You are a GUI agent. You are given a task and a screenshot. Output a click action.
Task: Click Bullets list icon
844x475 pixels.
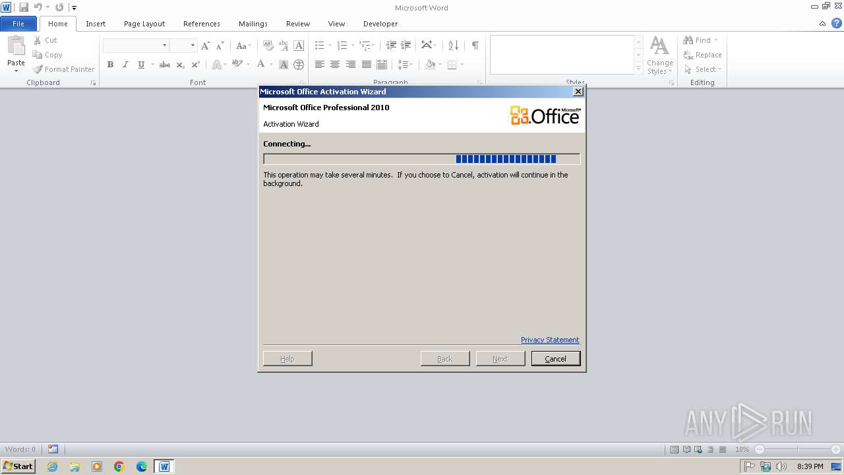point(319,46)
